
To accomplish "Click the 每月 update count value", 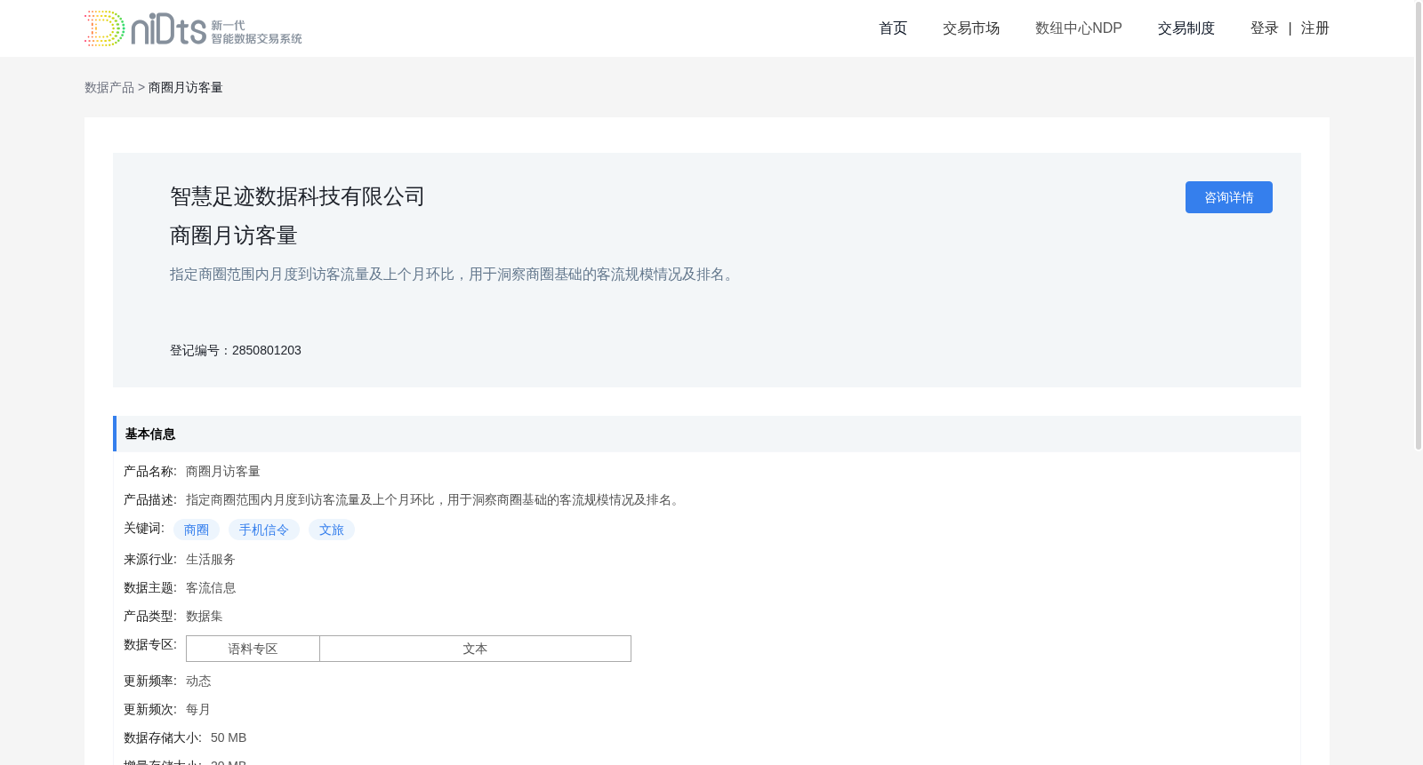I will (198, 709).
